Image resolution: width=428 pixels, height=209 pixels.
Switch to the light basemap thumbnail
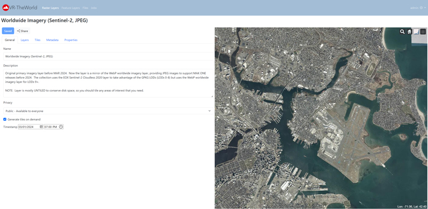pos(416,32)
